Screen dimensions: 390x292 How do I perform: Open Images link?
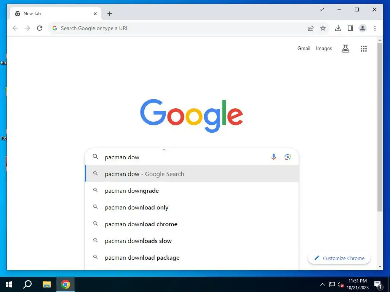pos(324,48)
